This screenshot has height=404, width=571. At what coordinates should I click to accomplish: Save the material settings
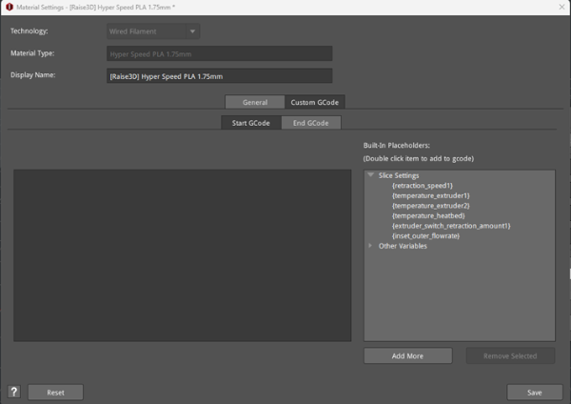[x=535, y=392]
